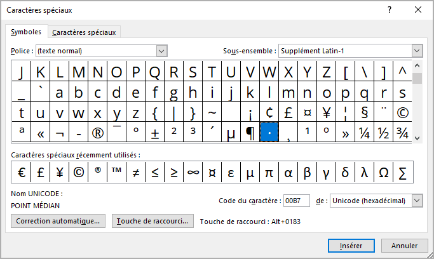Screen dimensions: 434x259
Task: Choose the less-or-equal ≤ recent symbol
Action: [154, 172]
